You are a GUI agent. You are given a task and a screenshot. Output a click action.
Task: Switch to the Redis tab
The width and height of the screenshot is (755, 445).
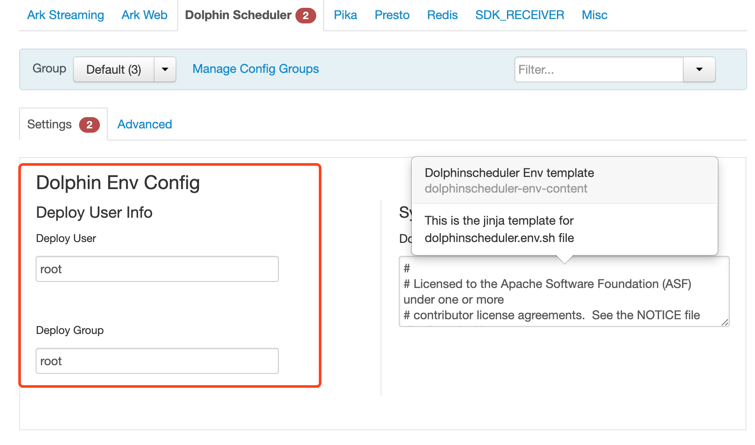tap(442, 15)
